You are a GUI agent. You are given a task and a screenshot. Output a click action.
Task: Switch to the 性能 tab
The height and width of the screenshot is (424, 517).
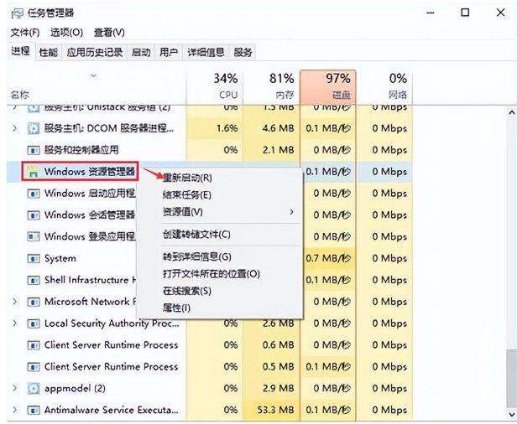coord(48,52)
